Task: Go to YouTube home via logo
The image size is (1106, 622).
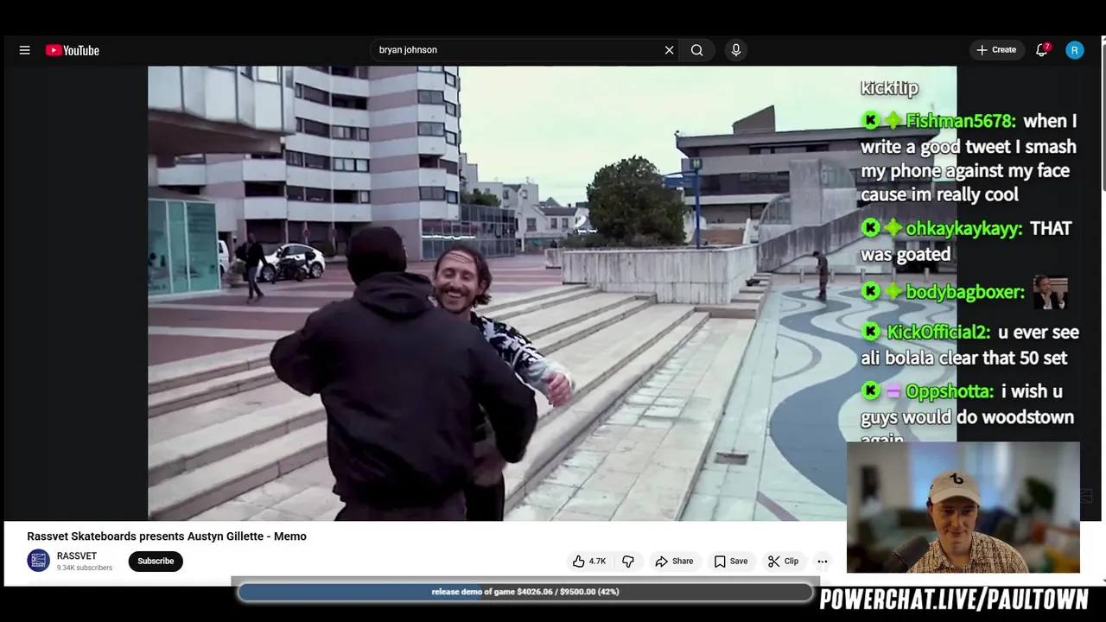Action: click(73, 50)
